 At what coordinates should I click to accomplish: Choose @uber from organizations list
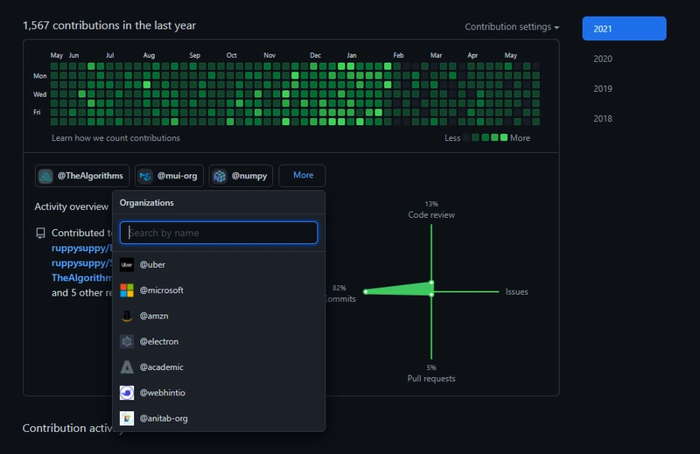tap(219, 265)
